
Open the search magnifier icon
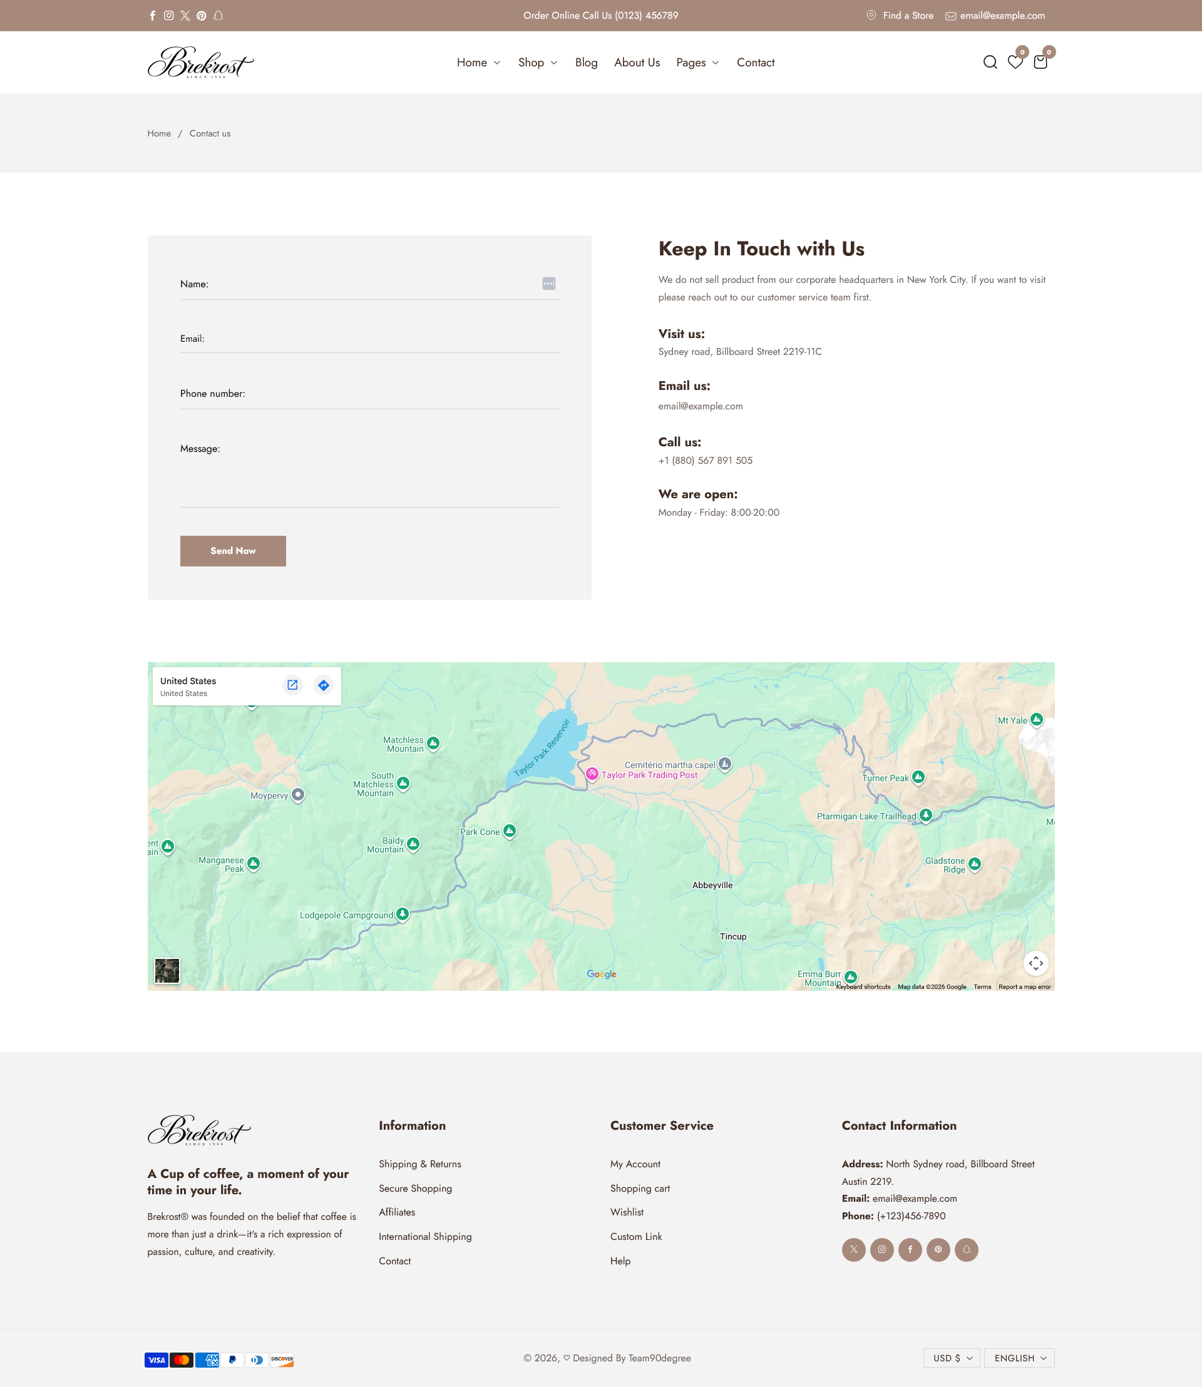[x=990, y=63]
